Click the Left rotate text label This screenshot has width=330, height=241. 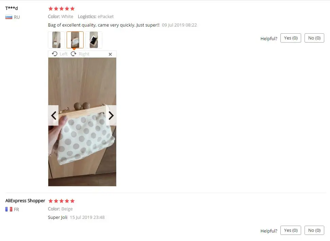coord(64,54)
